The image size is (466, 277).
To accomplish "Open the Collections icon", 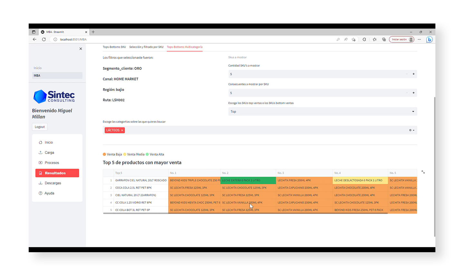I will [x=384, y=39].
